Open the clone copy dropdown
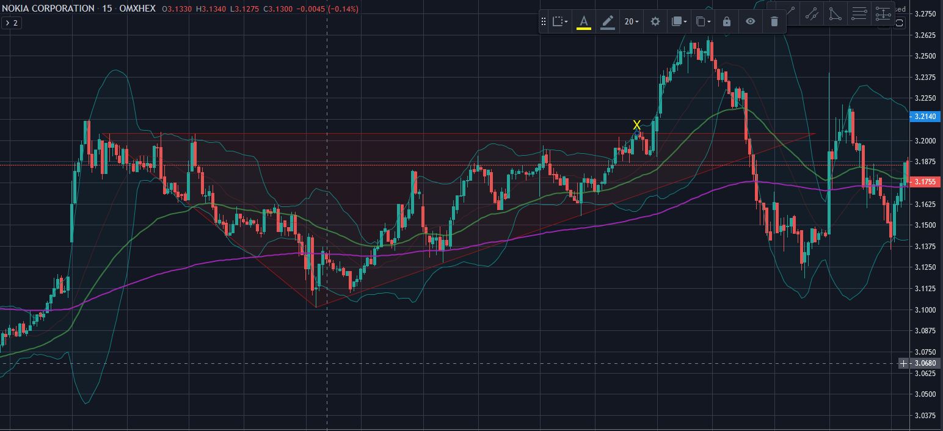 pos(703,22)
